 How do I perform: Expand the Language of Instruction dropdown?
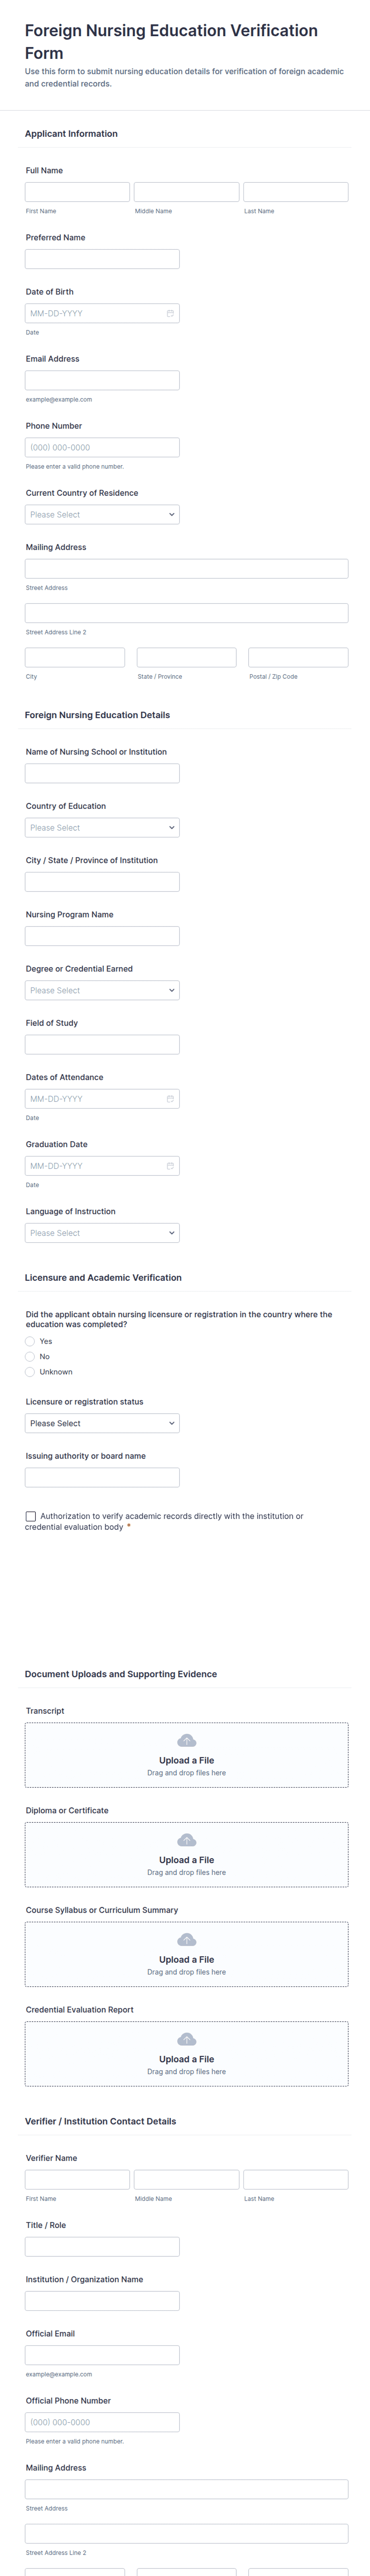(102, 1233)
